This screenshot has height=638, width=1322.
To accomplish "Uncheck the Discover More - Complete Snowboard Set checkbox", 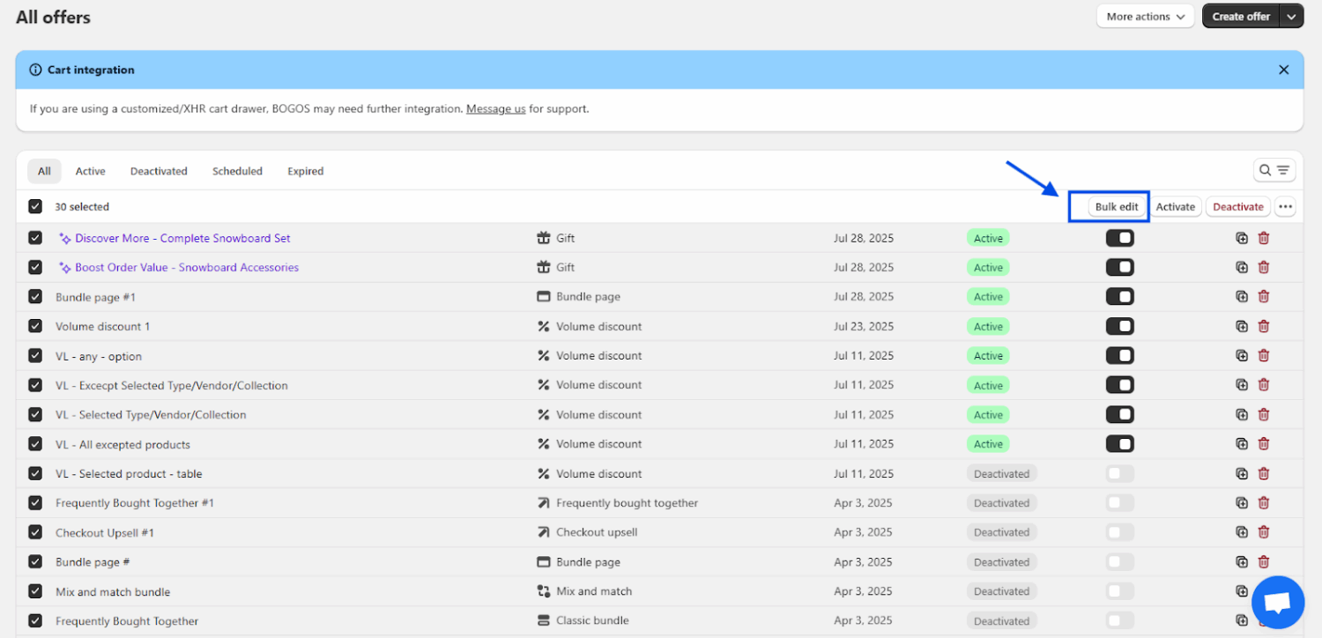I will (35, 238).
